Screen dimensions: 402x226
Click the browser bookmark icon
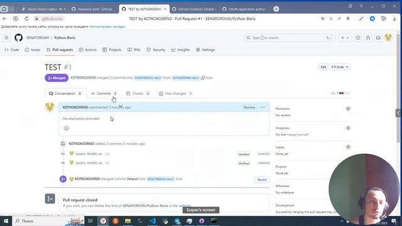click(348, 19)
